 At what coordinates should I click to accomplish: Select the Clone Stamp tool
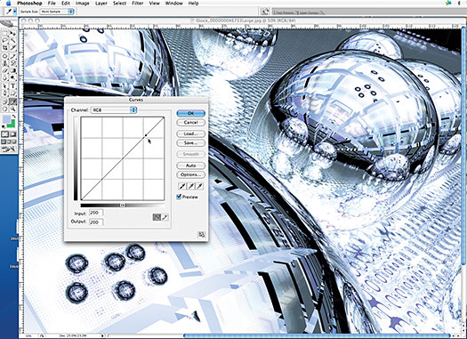pyautogui.click(x=4, y=63)
